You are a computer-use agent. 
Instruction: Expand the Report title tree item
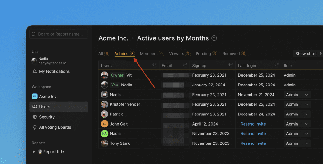coord(34,152)
